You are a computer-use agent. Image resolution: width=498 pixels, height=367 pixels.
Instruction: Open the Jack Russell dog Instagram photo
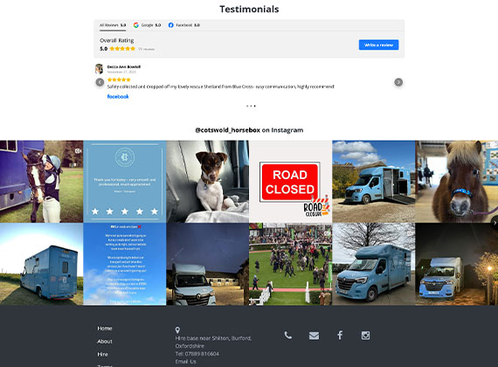click(x=207, y=182)
